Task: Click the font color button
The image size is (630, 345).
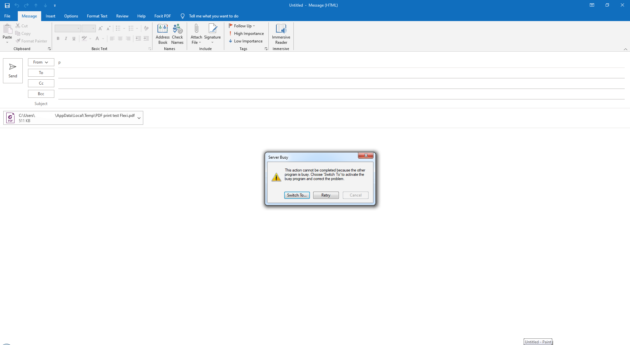Action: click(97, 39)
